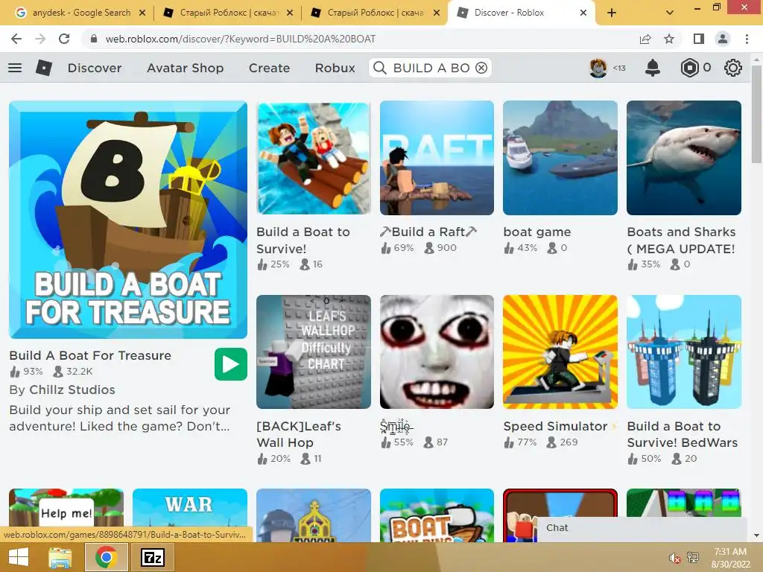This screenshot has height=572, width=763.
Task: Open the settings gear icon
Action: click(x=733, y=68)
